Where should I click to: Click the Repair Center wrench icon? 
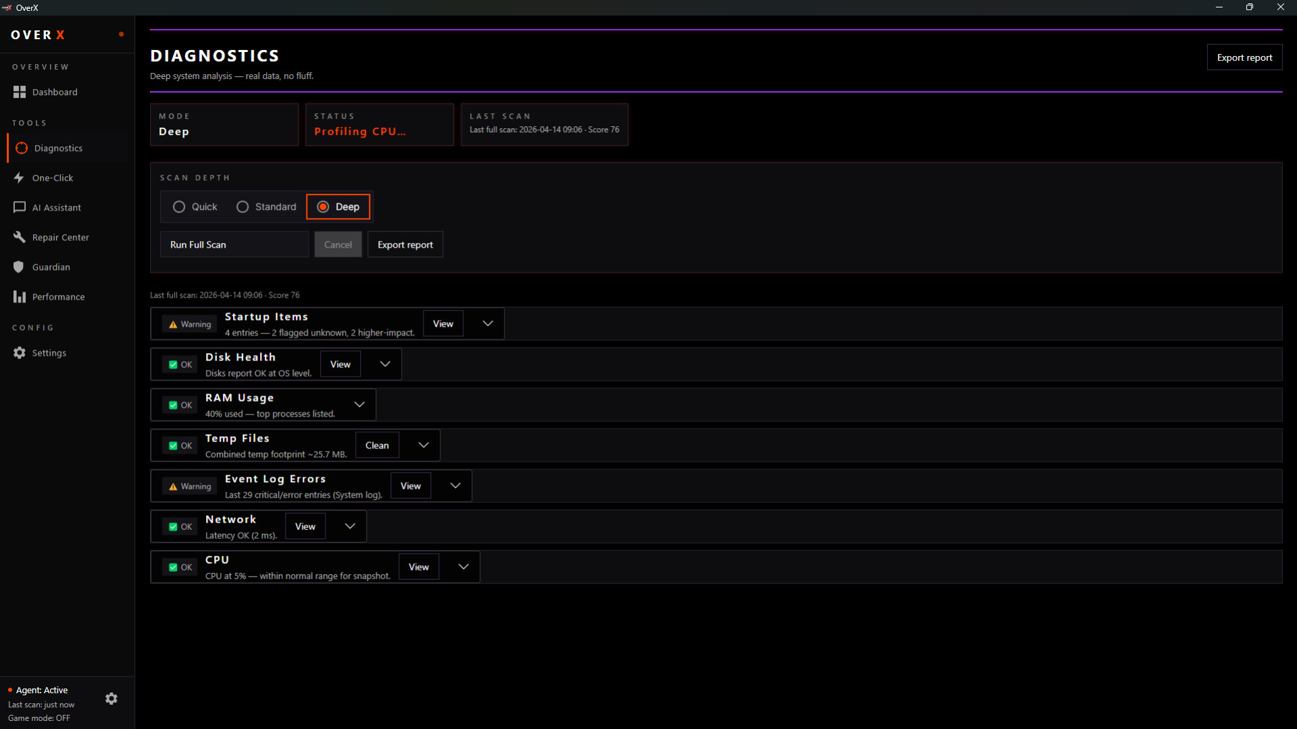pos(19,237)
